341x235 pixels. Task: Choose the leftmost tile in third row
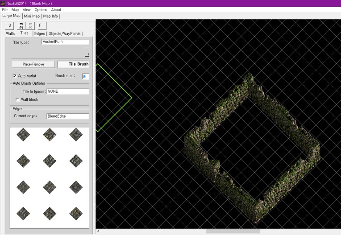[x=23, y=186]
